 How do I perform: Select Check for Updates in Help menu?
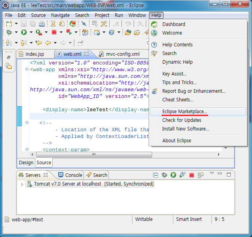click(x=198, y=120)
